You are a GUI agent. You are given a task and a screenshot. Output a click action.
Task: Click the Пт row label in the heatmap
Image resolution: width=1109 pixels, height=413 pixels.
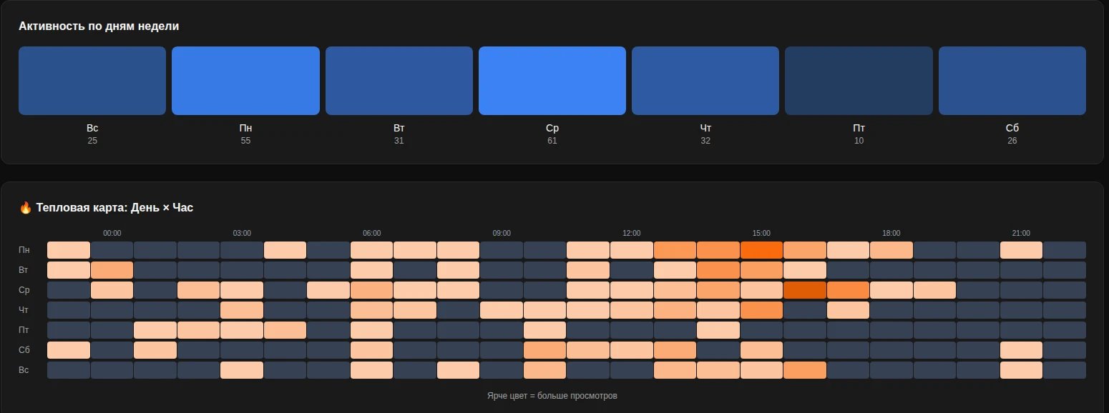click(x=24, y=330)
